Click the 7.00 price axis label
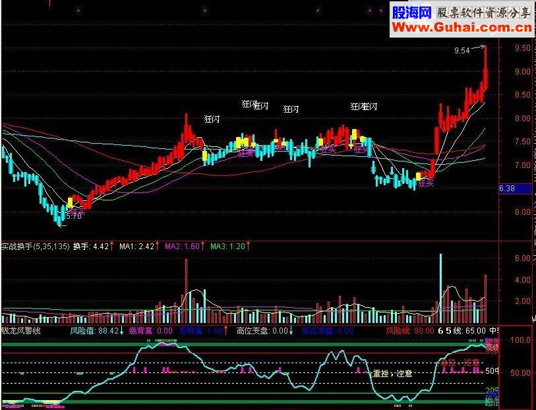Screen dimensions: 536x410 [x=523, y=165]
